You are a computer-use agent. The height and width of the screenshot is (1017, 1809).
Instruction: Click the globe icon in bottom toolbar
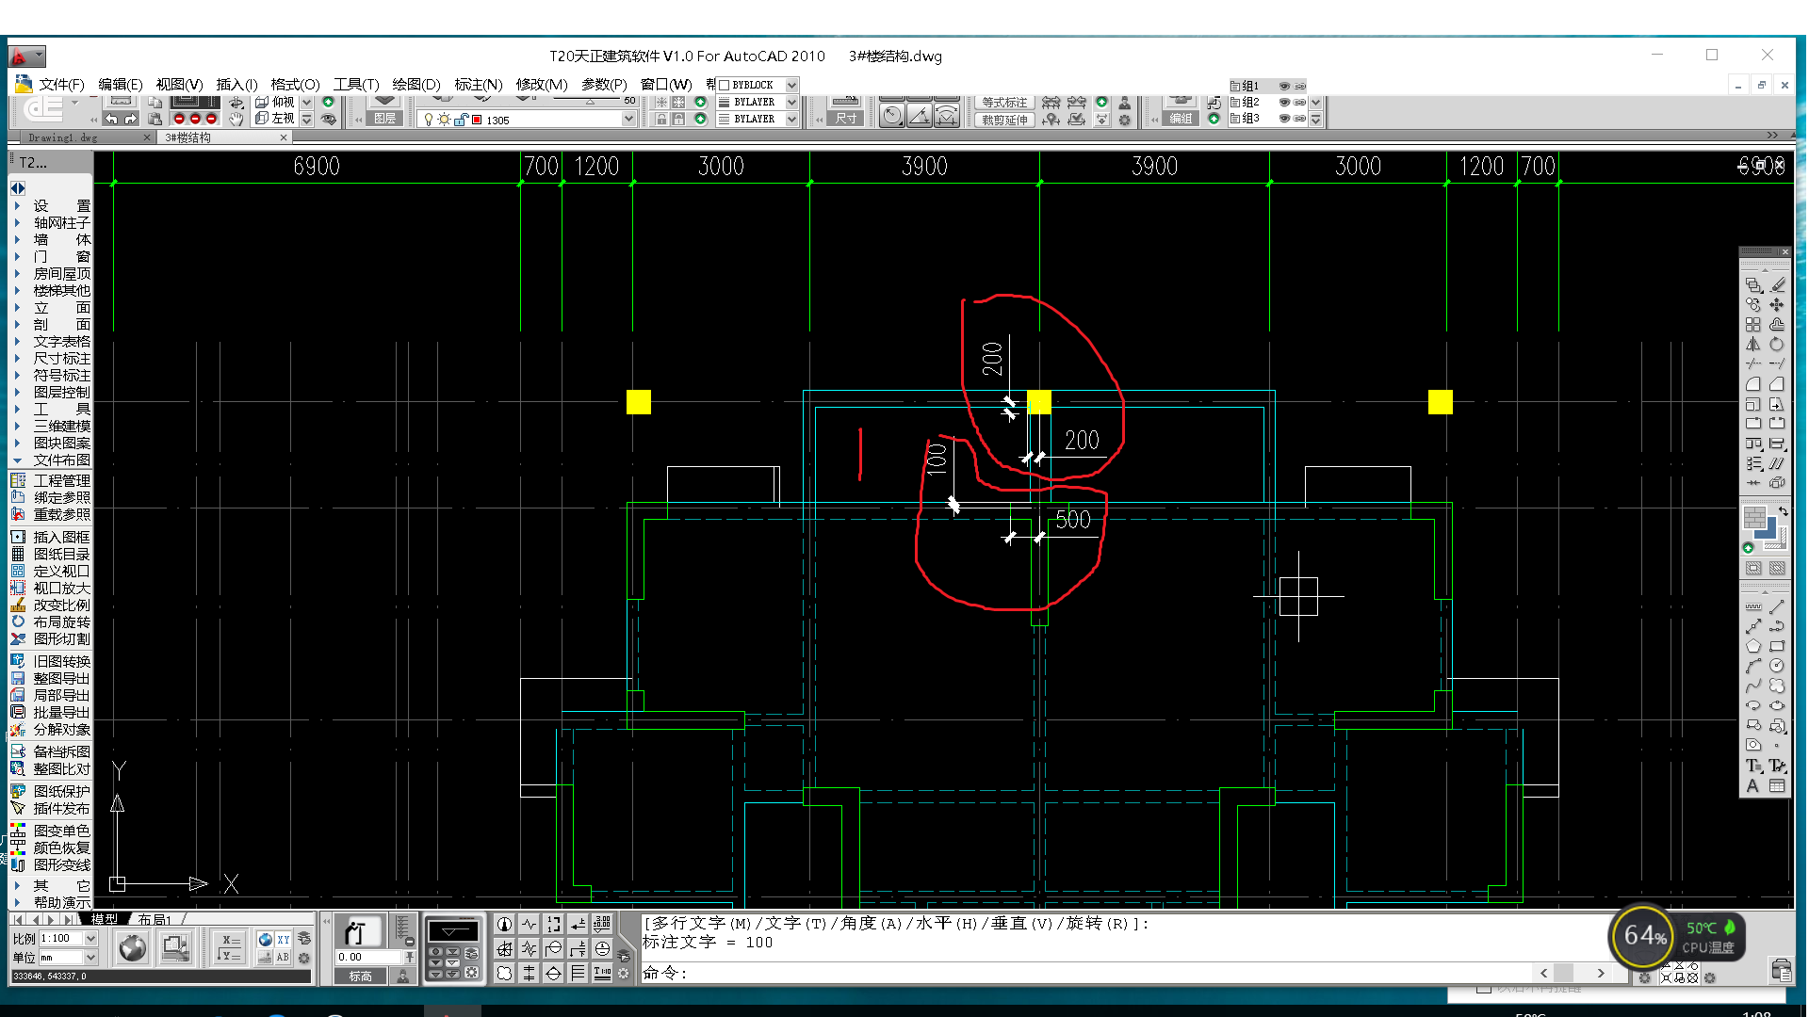(x=133, y=947)
